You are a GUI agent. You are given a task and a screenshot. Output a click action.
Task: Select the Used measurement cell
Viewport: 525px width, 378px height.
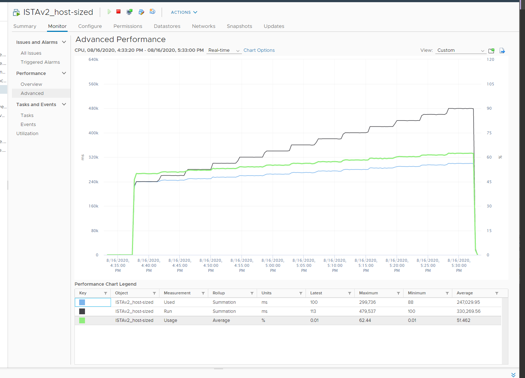[x=169, y=302]
